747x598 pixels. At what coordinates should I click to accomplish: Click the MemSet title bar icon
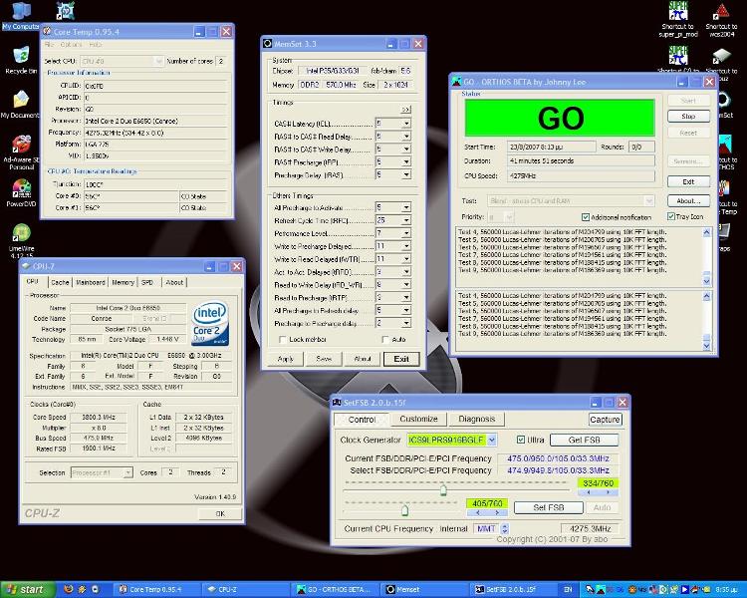(267, 44)
